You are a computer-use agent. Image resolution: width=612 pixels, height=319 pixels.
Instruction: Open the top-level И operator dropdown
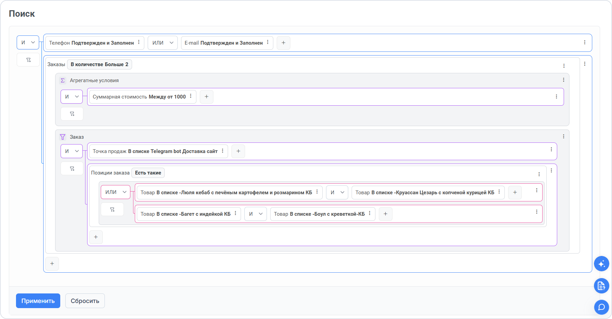point(28,43)
